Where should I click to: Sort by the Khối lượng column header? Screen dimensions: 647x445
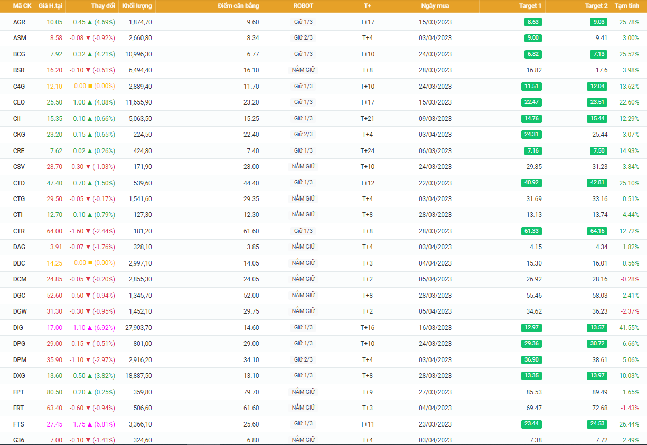(137, 6)
